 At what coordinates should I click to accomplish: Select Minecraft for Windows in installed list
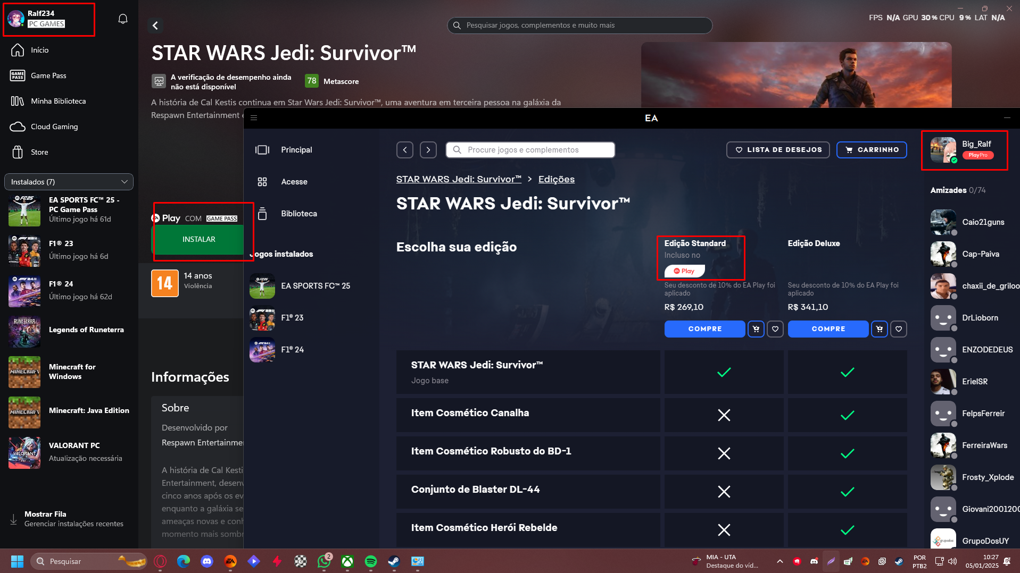[x=69, y=371]
